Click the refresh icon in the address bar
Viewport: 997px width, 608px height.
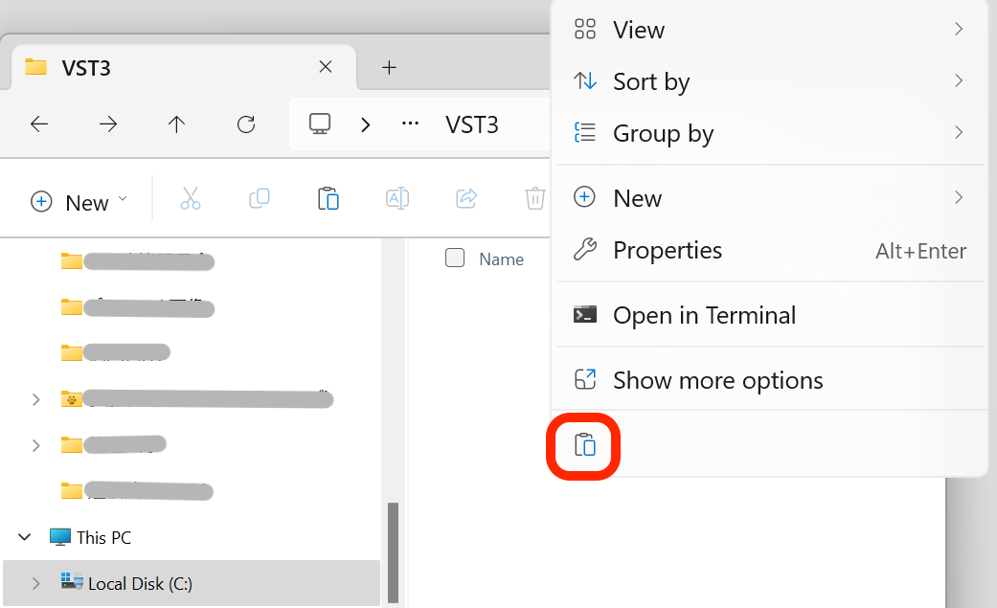(246, 124)
